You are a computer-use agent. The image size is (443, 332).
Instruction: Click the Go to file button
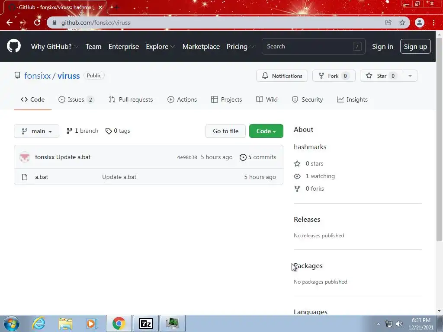[225, 131]
